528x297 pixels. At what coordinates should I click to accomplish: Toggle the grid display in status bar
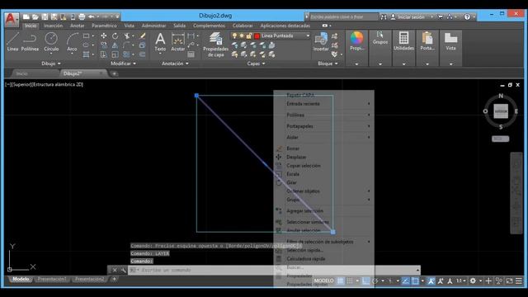point(341,280)
